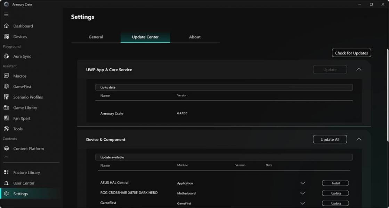Maximize the Armoury Crate window

coord(371,4)
